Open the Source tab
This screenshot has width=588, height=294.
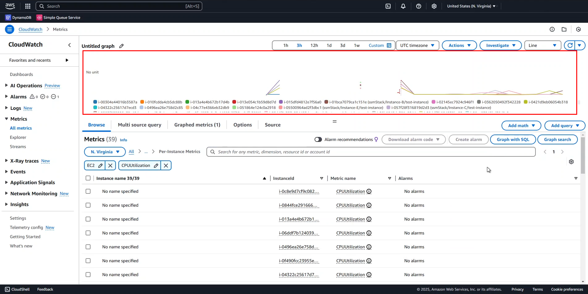click(x=272, y=125)
